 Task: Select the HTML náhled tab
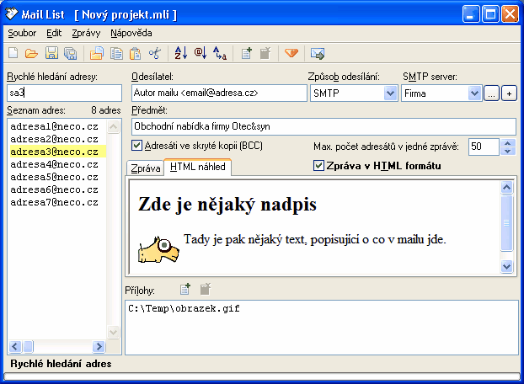[197, 167]
